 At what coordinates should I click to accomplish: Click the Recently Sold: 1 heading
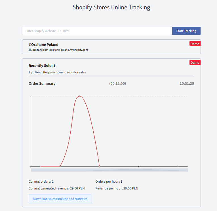click(42, 65)
